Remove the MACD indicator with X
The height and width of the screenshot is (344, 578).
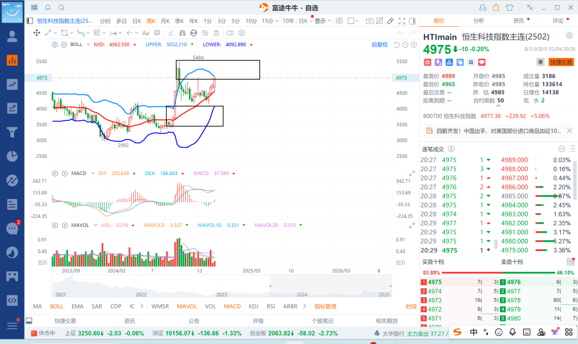[65, 173]
